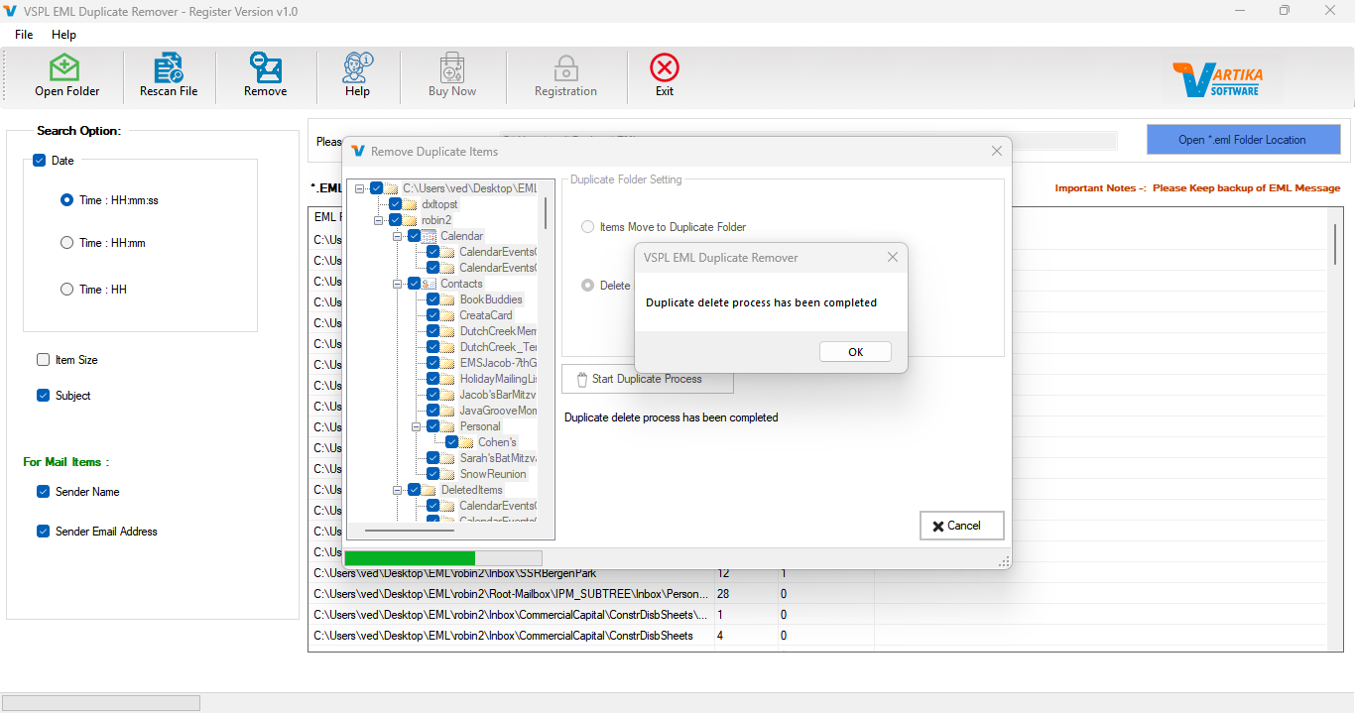Click the Open Folder toolbar icon
Image resolution: width=1355 pixels, height=714 pixels.
pos(64,68)
